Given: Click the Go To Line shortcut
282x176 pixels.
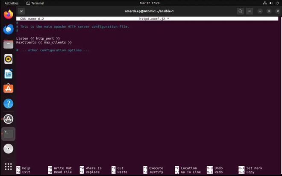Looking at the screenshot, I should 191,172.
